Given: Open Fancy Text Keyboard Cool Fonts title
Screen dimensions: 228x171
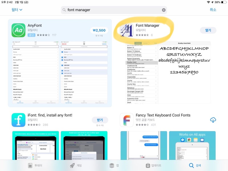Looking at the screenshot, I should coord(163,115).
